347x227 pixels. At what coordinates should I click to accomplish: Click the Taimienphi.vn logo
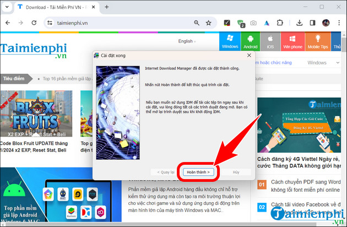click(34, 51)
